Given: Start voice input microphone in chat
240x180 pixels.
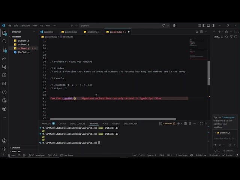Looking at the screenshot, I should (230, 145).
